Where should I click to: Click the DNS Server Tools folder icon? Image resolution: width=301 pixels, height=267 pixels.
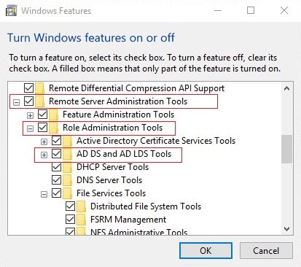pos(67,180)
